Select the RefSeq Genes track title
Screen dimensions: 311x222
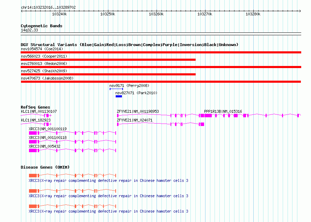pos(35,107)
